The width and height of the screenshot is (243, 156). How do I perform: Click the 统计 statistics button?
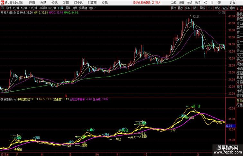tap(195, 8)
